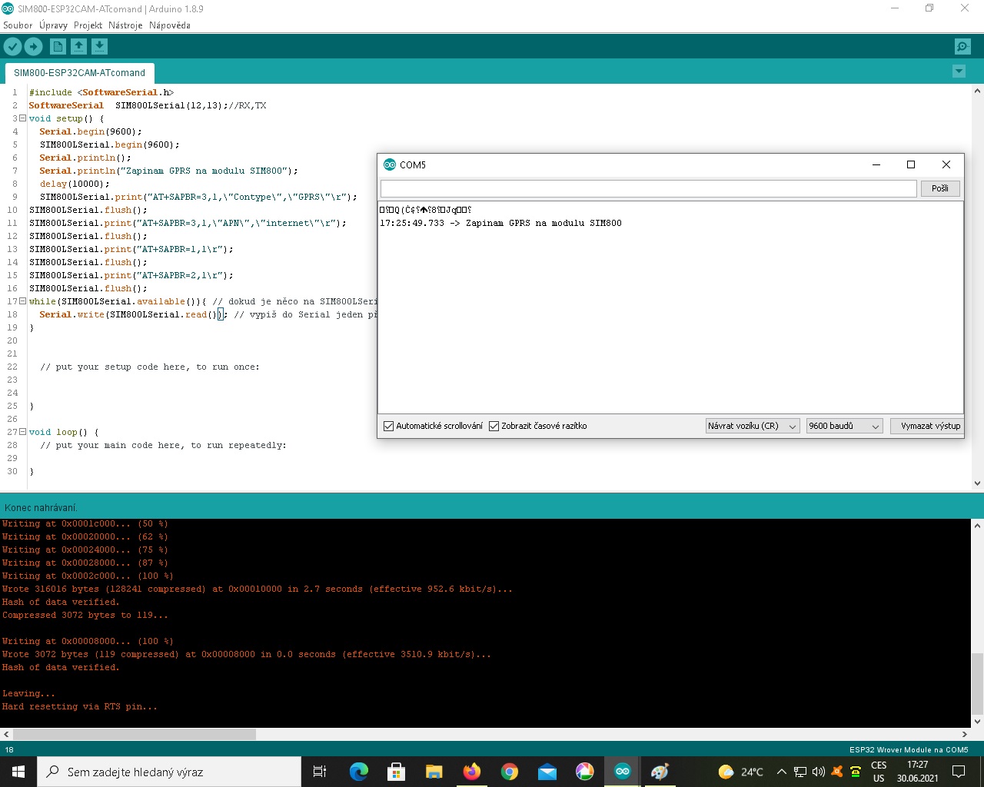Open Firefox from the taskbar
This screenshot has height=787, width=984.
pyautogui.click(x=471, y=772)
